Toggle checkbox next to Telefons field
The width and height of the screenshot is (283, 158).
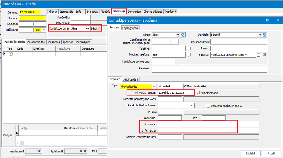[x=189, y=49]
